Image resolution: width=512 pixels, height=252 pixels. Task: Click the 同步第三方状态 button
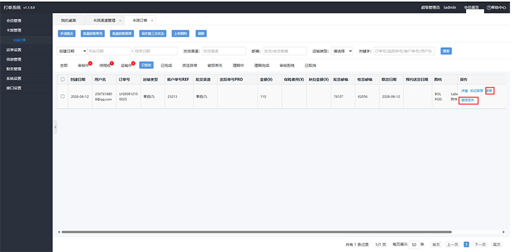(x=153, y=34)
